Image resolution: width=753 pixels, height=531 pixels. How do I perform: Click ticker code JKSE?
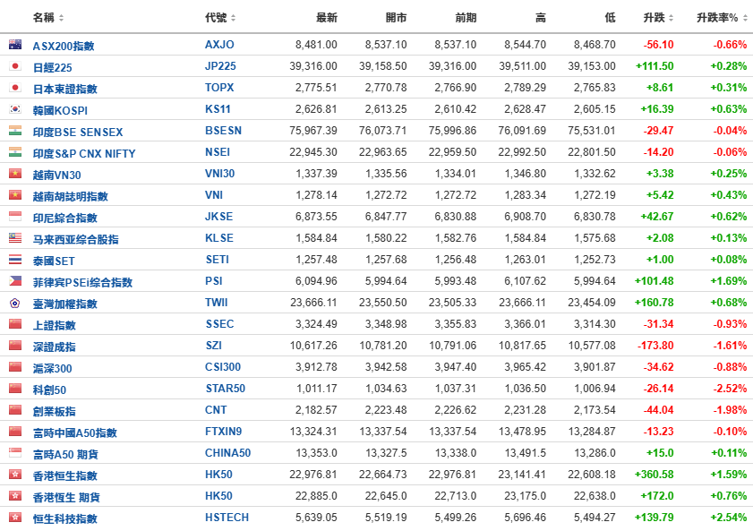219,217
